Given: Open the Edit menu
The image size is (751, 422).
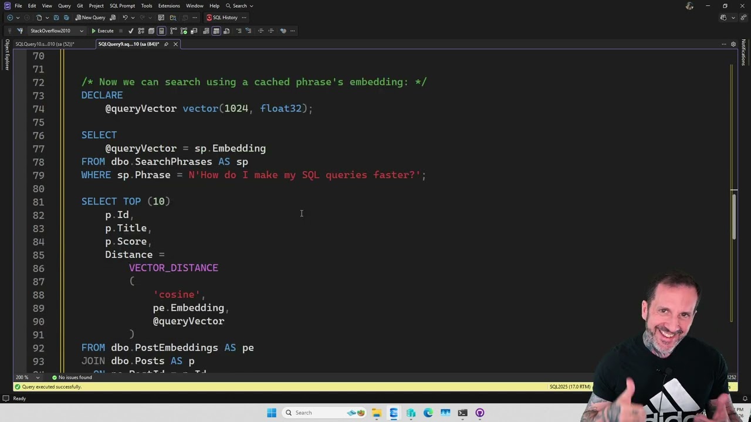Looking at the screenshot, I should click(x=32, y=6).
